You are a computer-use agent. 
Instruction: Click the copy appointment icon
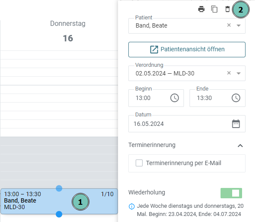215,9
